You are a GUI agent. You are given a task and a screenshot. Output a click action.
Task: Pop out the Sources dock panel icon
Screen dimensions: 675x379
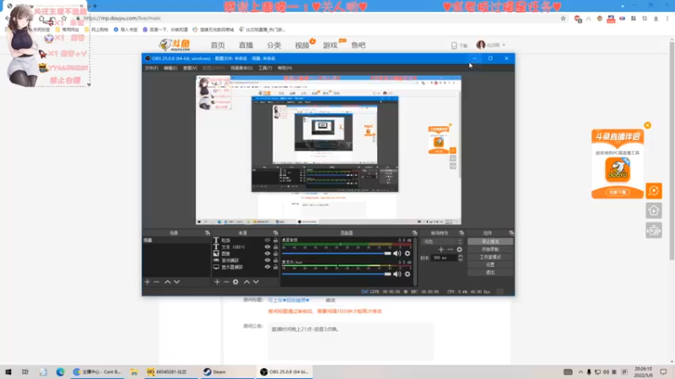[276, 233]
